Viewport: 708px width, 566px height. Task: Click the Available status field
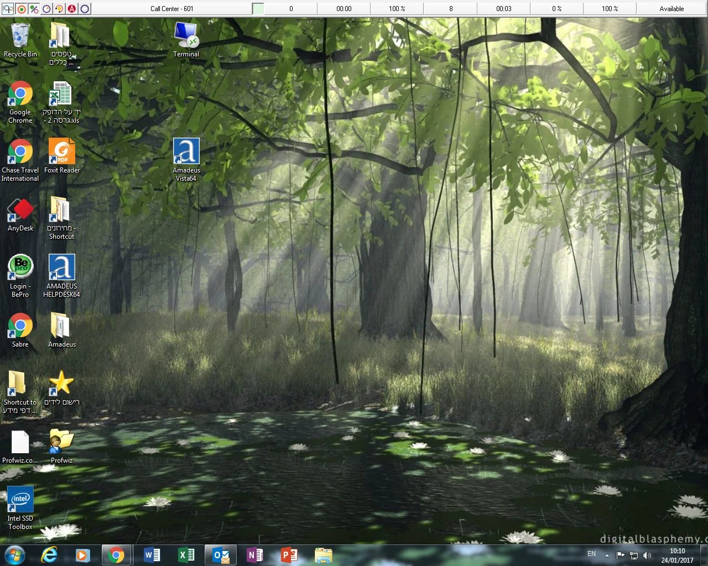(x=671, y=9)
